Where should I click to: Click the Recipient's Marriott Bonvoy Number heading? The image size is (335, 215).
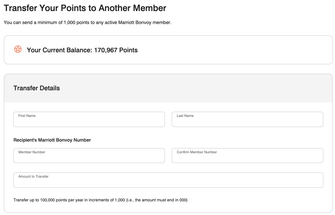click(52, 140)
